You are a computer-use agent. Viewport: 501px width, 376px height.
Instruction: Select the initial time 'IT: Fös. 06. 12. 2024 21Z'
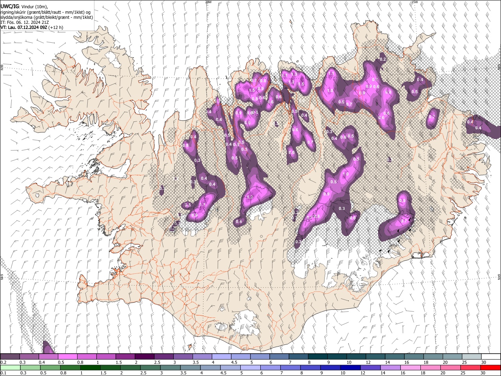pos(24,22)
